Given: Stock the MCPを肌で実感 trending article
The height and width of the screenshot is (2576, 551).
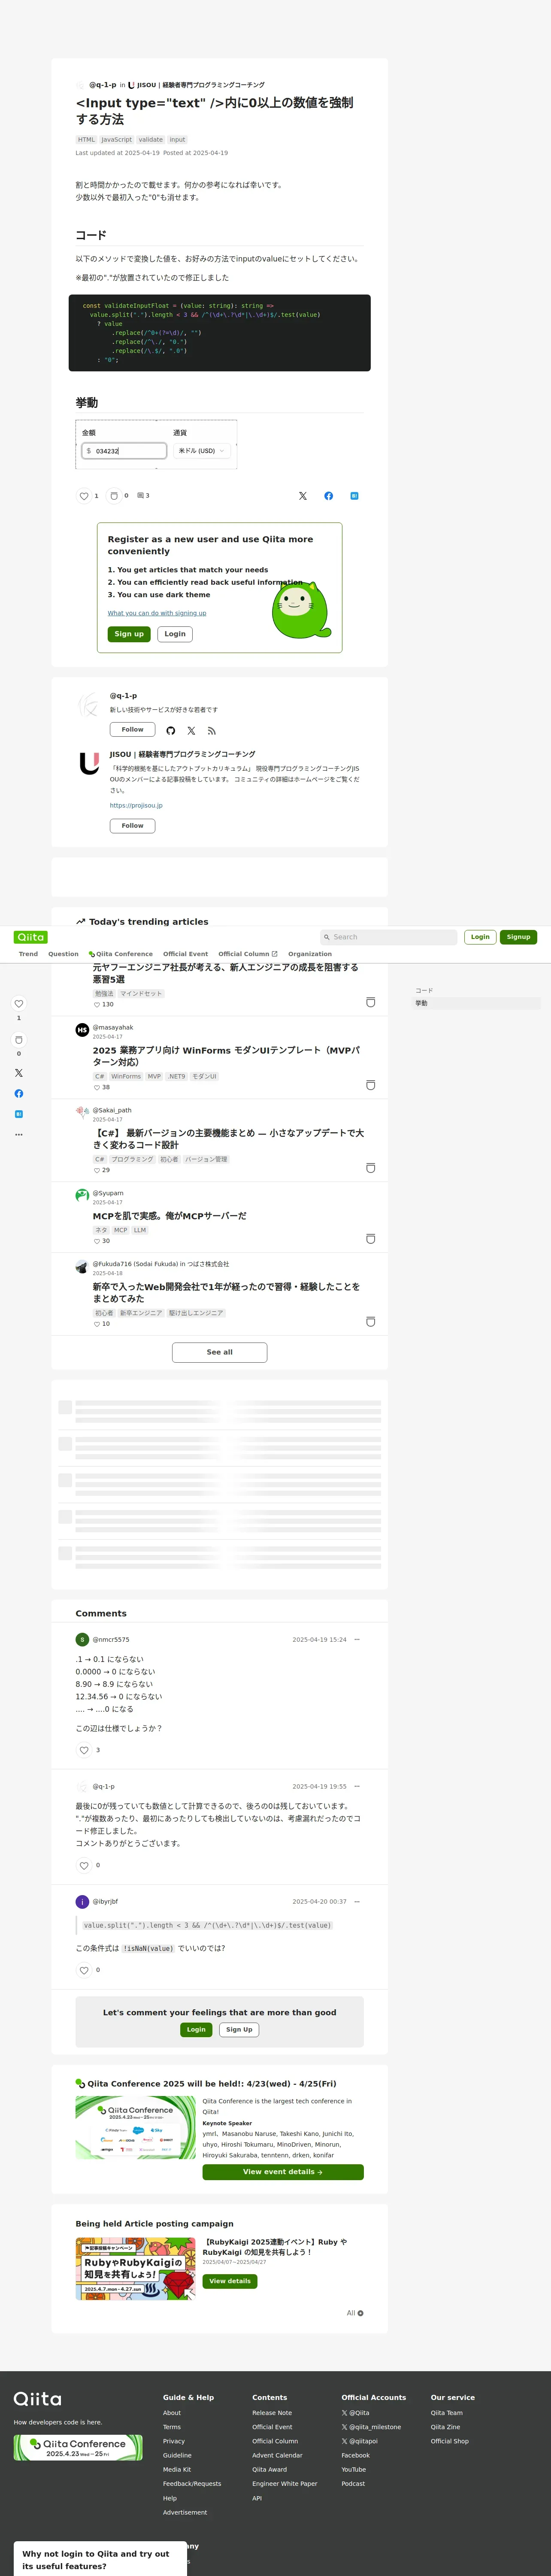Looking at the screenshot, I should point(370,1239).
